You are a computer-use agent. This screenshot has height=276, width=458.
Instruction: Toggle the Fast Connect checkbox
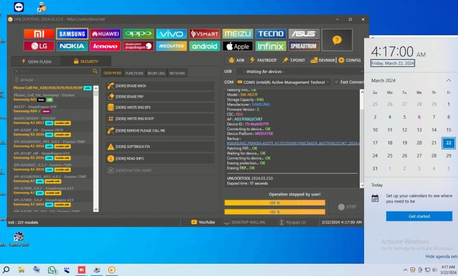click(336, 82)
